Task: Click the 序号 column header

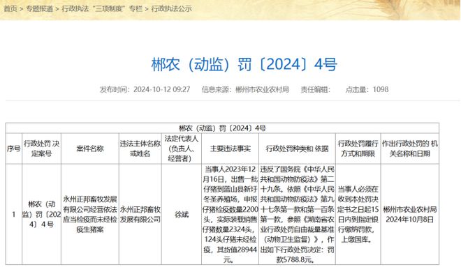Action: (13, 148)
